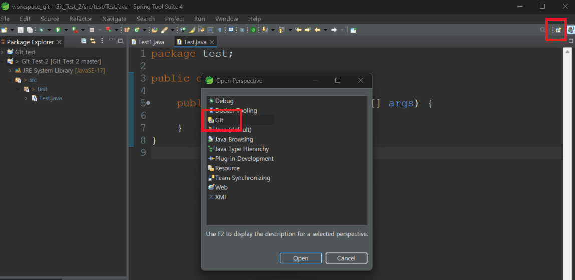Viewport: 575px width, 280px height.
Task: Expand JRE System Library node
Action: point(10,70)
